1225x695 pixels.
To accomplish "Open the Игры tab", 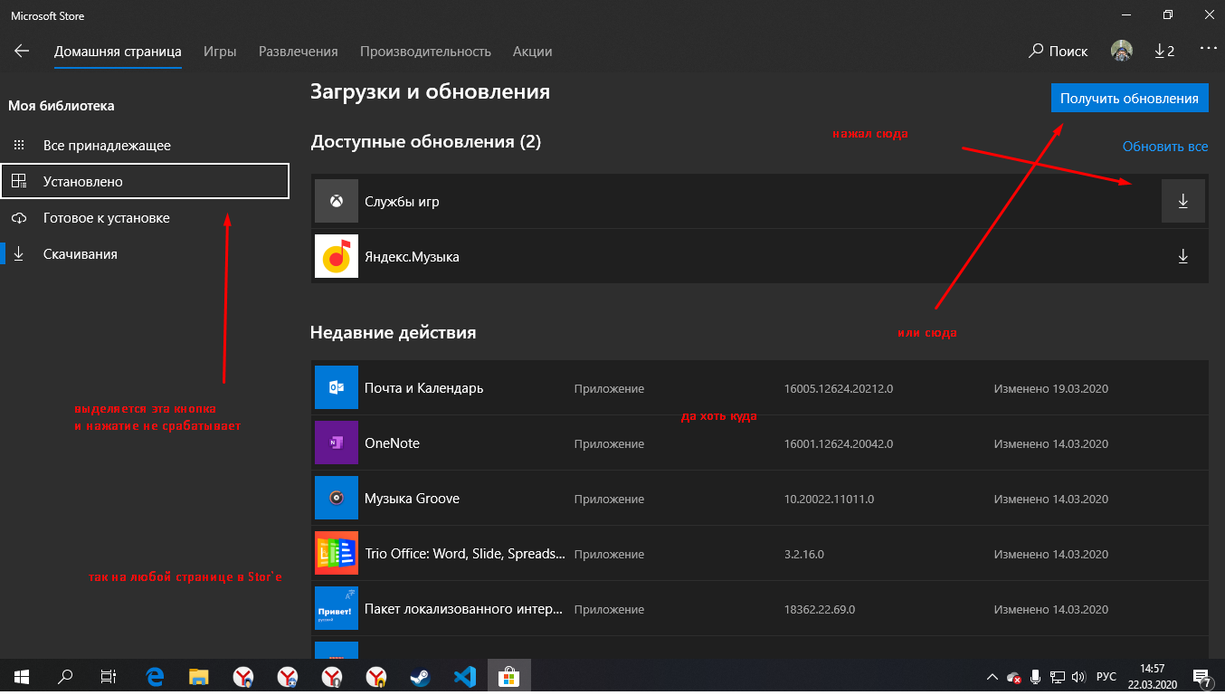I will point(220,52).
